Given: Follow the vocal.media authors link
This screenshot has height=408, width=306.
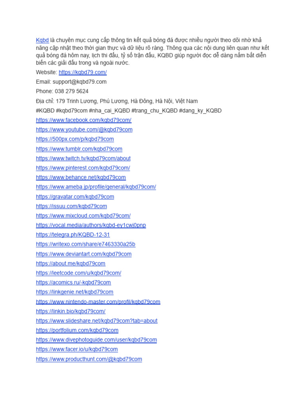Looking at the screenshot, I should [x=91, y=226].
